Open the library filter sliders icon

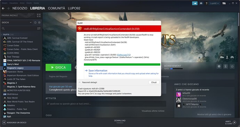39,28
